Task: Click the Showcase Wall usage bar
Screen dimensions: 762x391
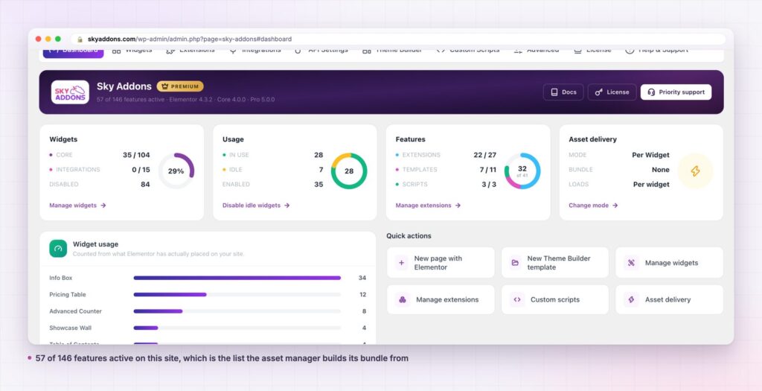Action: coord(237,328)
